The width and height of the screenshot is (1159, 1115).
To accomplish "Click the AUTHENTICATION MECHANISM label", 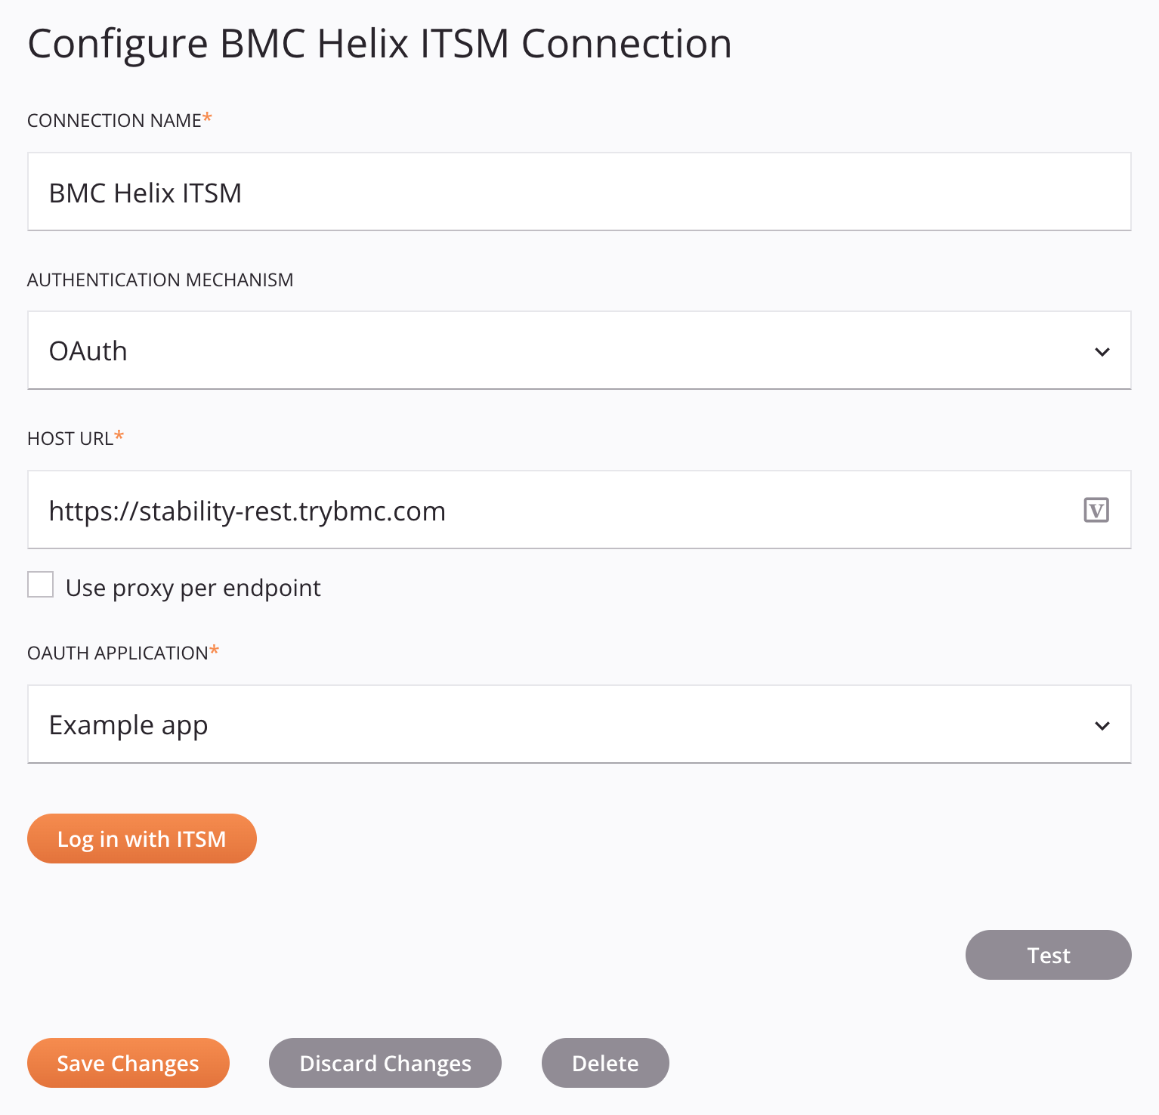I will point(160,280).
